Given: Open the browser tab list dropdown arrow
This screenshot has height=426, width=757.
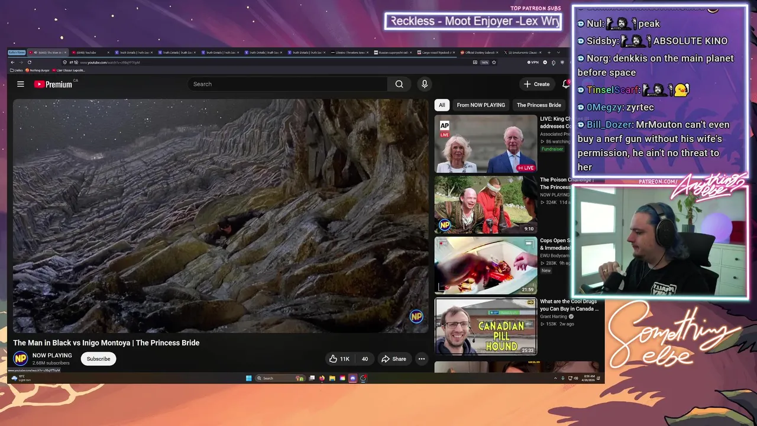Looking at the screenshot, I should [558, 52].
